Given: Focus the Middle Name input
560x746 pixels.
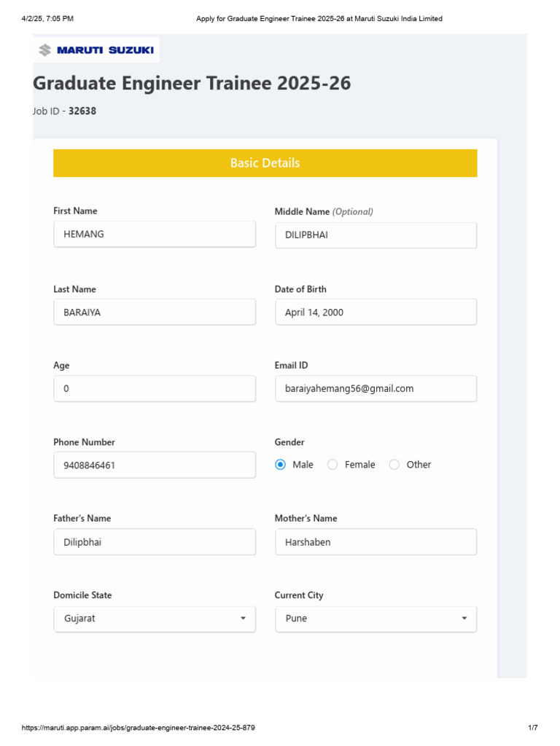Looking at the screenshot, I should [x=376, y=235].
